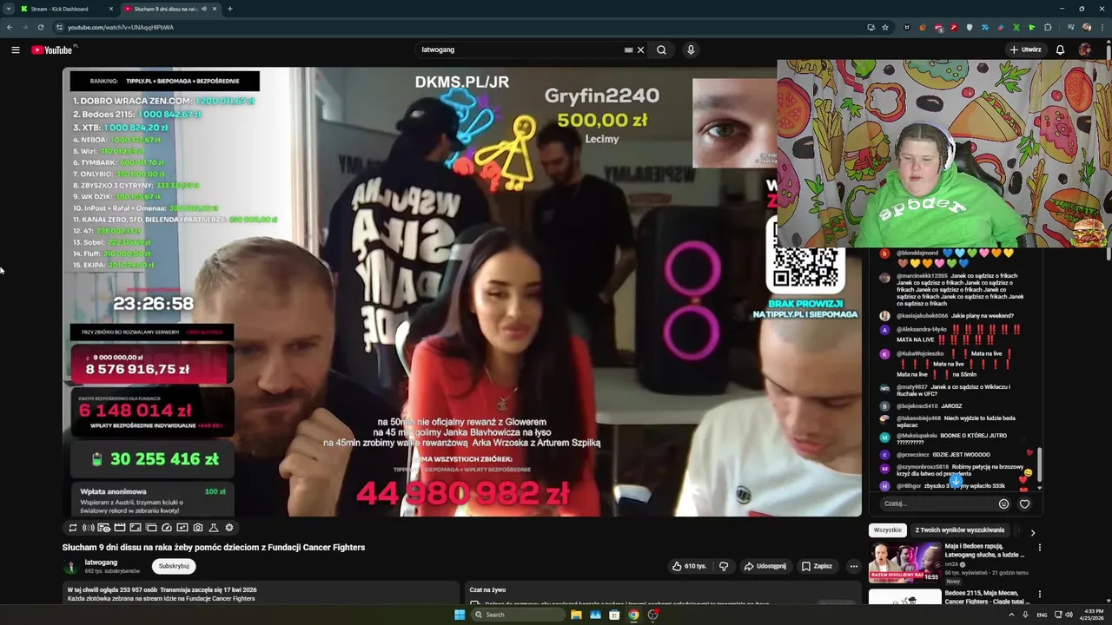Open the experiments flask icon

(x=214, y=528)
